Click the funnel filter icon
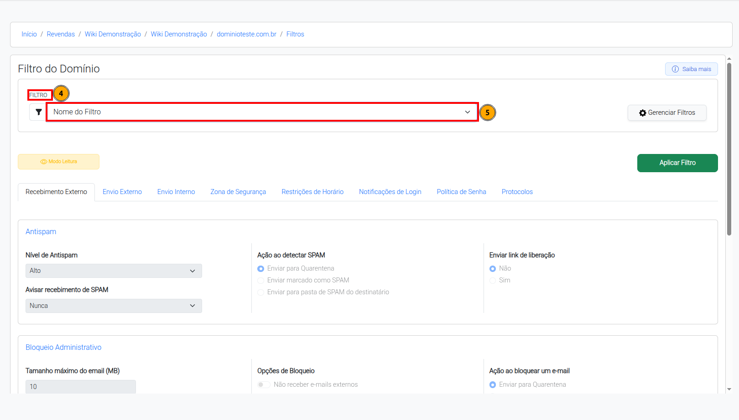The height and width of the screenshot is (420, 739). [x=39, y=112]
